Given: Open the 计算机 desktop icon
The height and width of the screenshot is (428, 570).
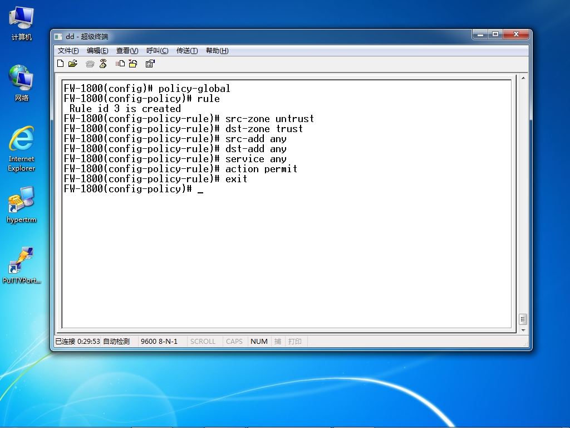Looking at the screenshot, I should pyautogui.click(x=22, y=23).
